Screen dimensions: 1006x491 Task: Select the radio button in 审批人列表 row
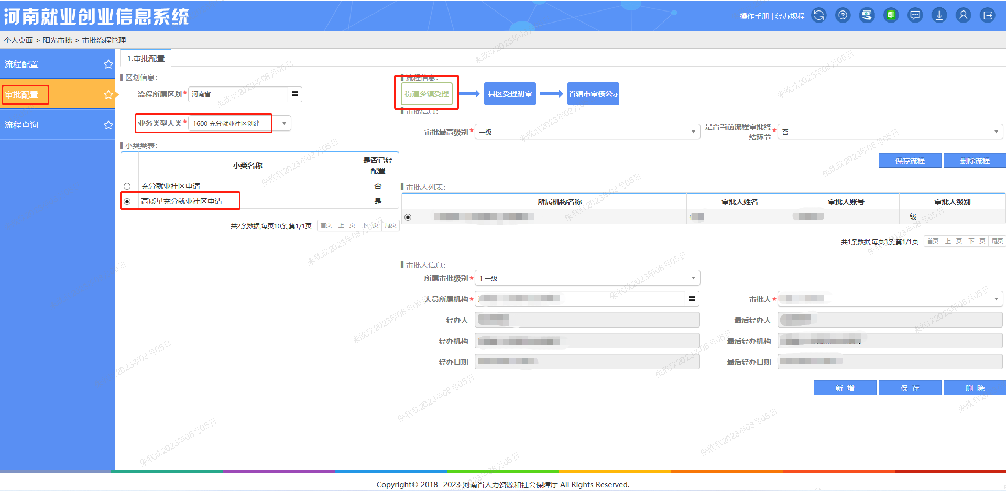pyautogui.click(x=408, y=217)
